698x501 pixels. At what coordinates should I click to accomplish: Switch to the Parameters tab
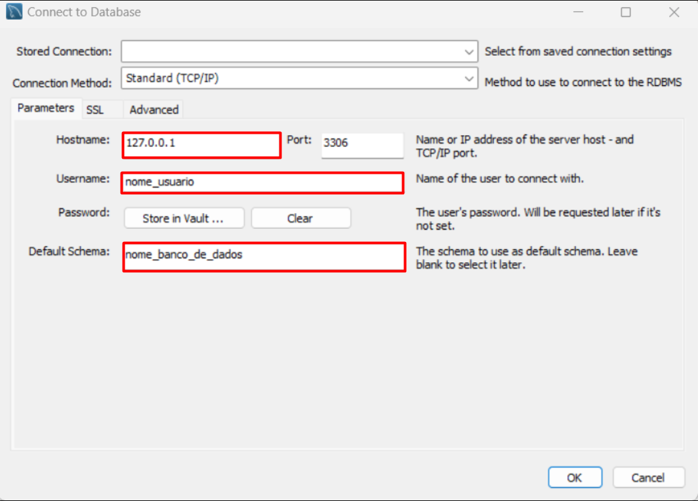pos(45,108)
